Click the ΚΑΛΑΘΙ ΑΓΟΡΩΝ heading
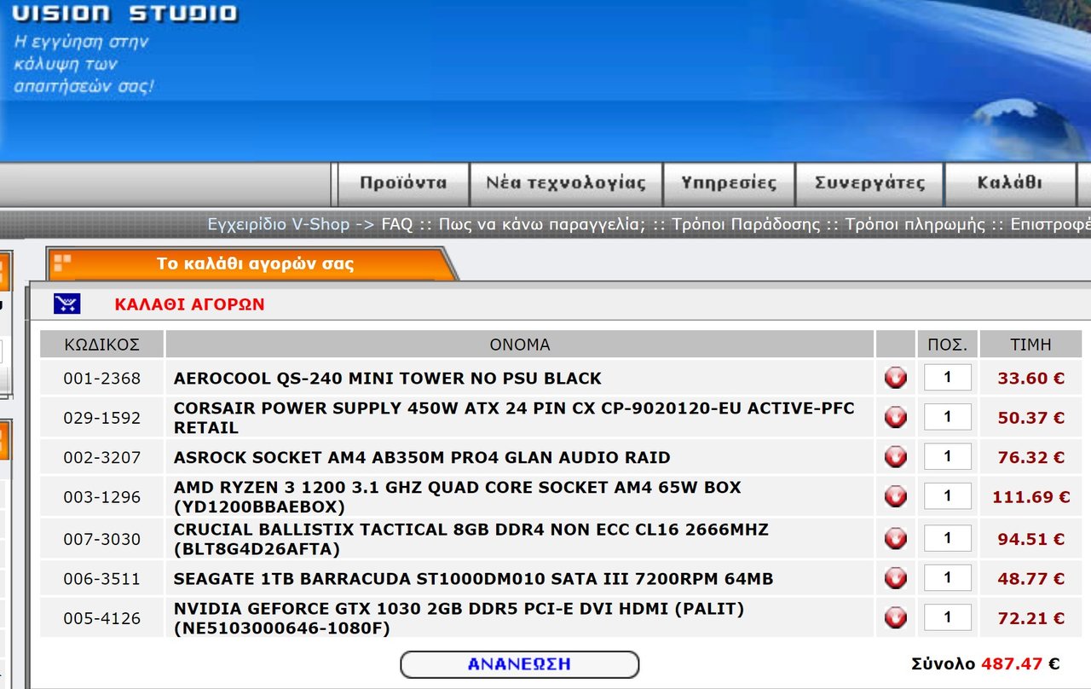The width and height of the screenshot is (1091, 689). [x=190, y=304]
